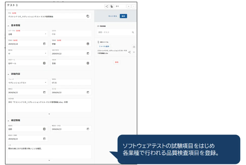Expand the メモ text area with its chevron

(x=49, y=160)
